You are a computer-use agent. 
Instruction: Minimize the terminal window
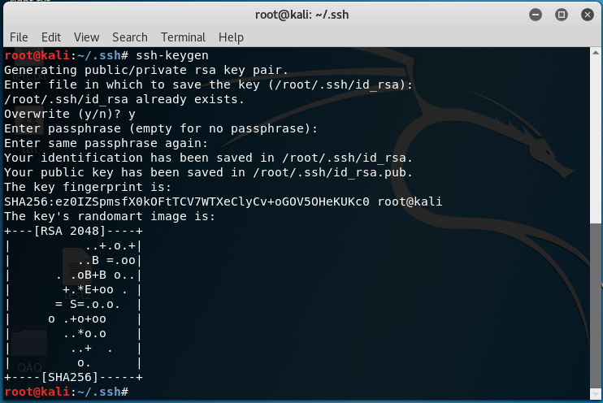click(x=536, y=15)
